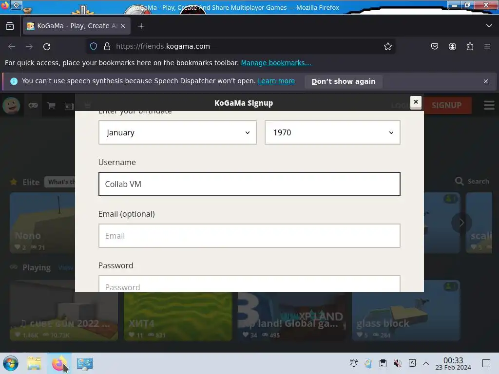
Task: Open the ХИТ4 game thumbnail
Action: [x=178, y=316]
